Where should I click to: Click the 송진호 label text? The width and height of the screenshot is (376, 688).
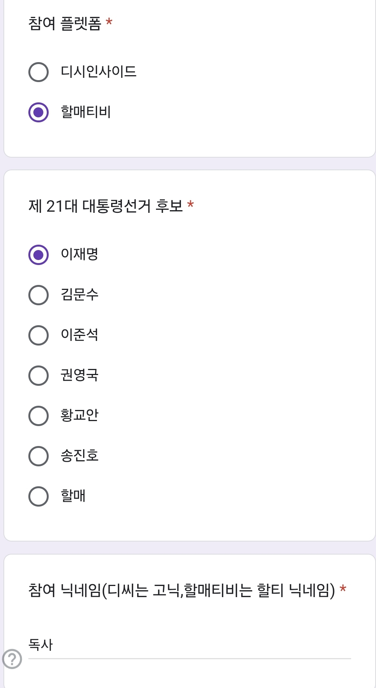pyautogui.click(x=80, y=456)
